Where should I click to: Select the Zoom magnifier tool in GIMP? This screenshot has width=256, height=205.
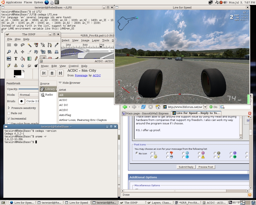coord(9,52)
